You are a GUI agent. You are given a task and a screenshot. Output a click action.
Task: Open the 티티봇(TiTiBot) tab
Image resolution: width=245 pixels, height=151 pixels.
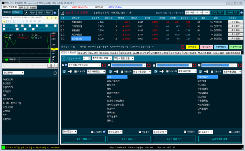[233, 53]
